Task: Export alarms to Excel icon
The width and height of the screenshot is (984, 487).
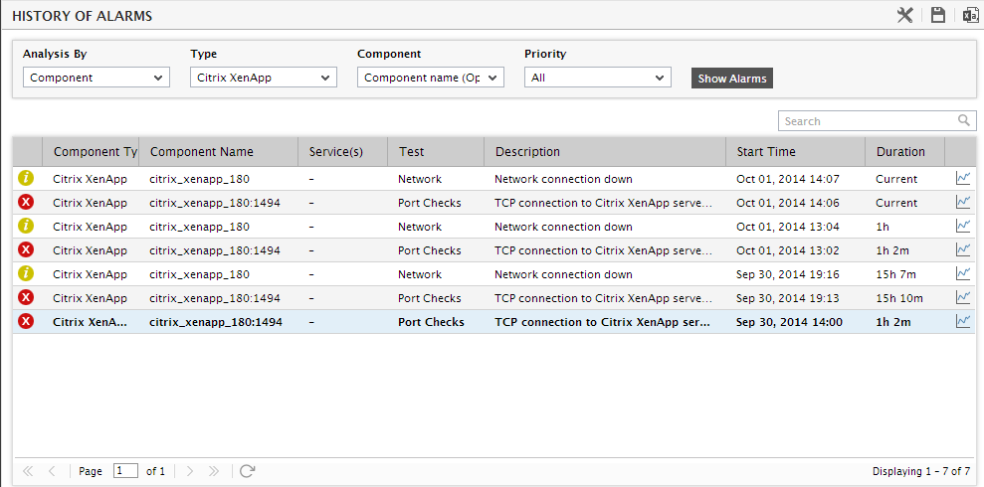Action: click(x=971, y=16)
